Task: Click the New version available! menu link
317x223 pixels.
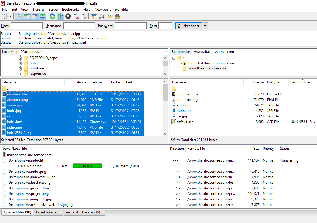Action: pyautogui.click(x=111, y=10)
